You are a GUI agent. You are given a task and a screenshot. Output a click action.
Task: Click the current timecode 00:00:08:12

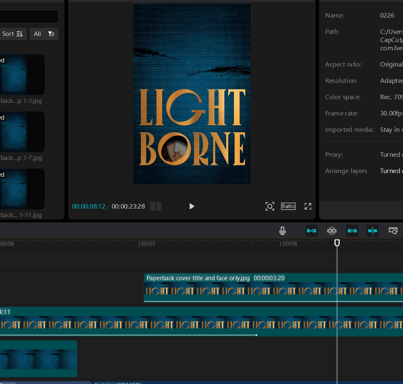click(88, 206)
